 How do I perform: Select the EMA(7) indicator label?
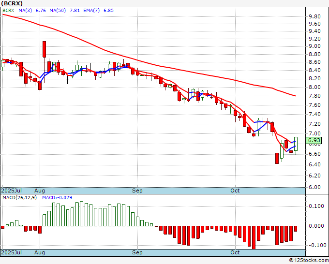pyautogui.click(x=91, y=10)
